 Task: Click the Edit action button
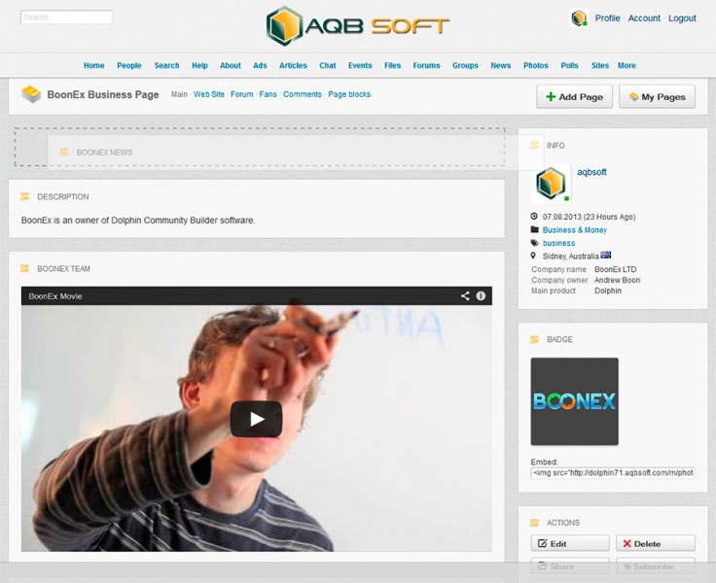(x=570, y=543)
